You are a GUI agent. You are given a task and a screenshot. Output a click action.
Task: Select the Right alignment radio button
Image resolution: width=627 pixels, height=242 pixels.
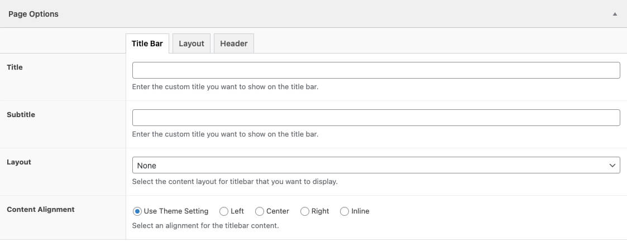[x=305, y=211]
